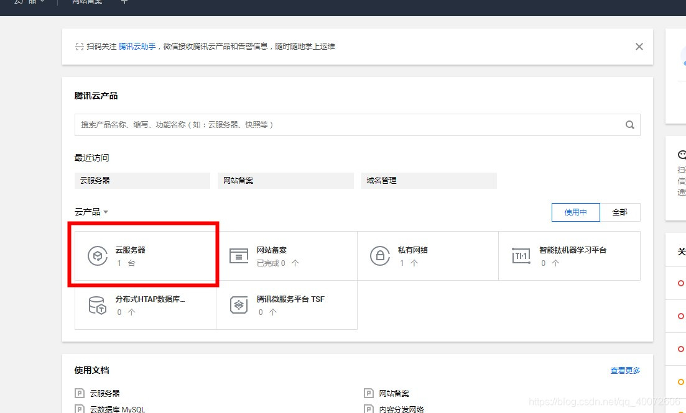
Task: Click the 云服务器 cube icon card
Action: (x=98, y=256)
